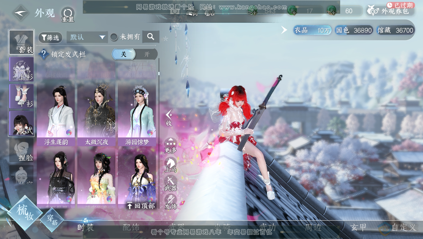Click the 重置 reset icon
The width and height of the screenshot is (423, 239).
pyautogui.click(x=68, y=14)
